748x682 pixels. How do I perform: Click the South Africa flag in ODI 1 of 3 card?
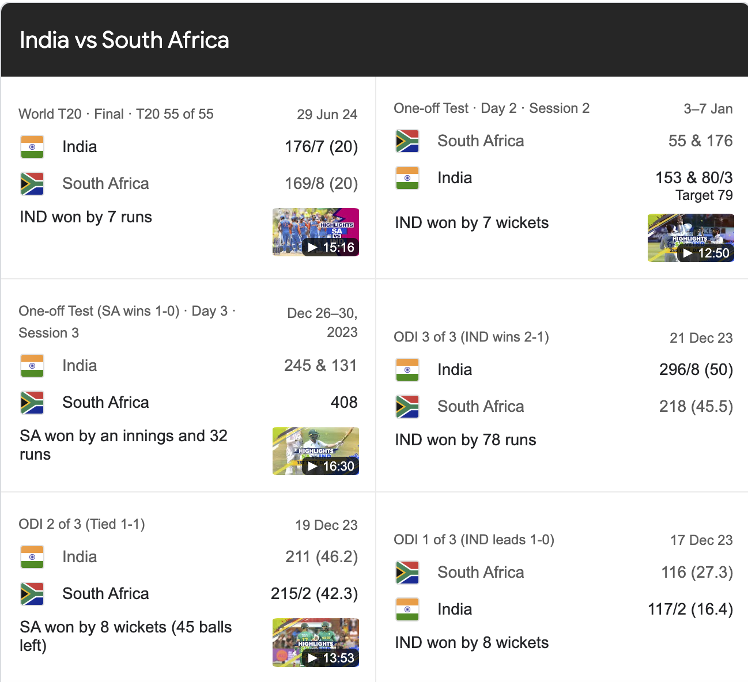pyautogui.click(x=407, y=572)
